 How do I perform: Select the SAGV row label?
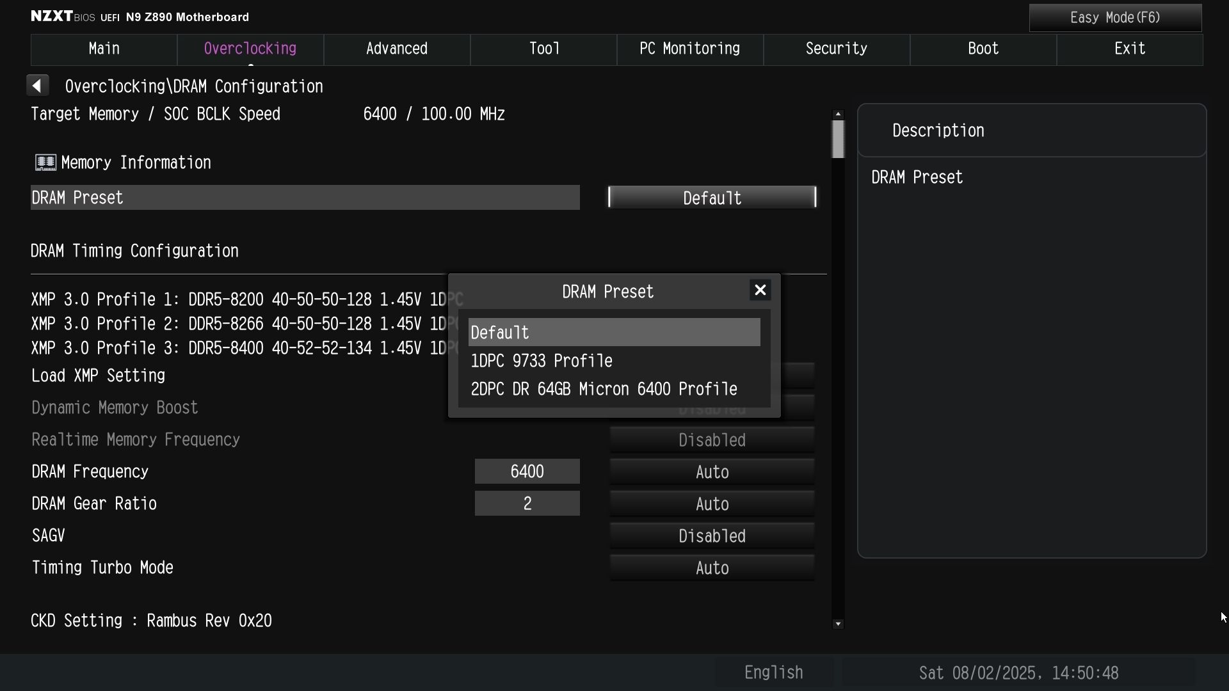tap(48, 536)
